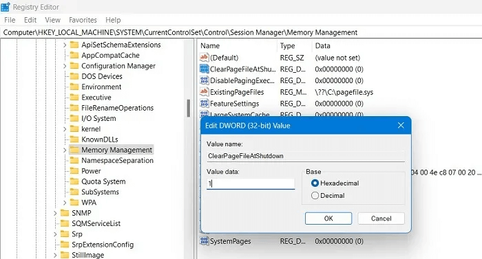
Task: Click the Value name field ClearPageFileAtShutdown
Action: 306,156
